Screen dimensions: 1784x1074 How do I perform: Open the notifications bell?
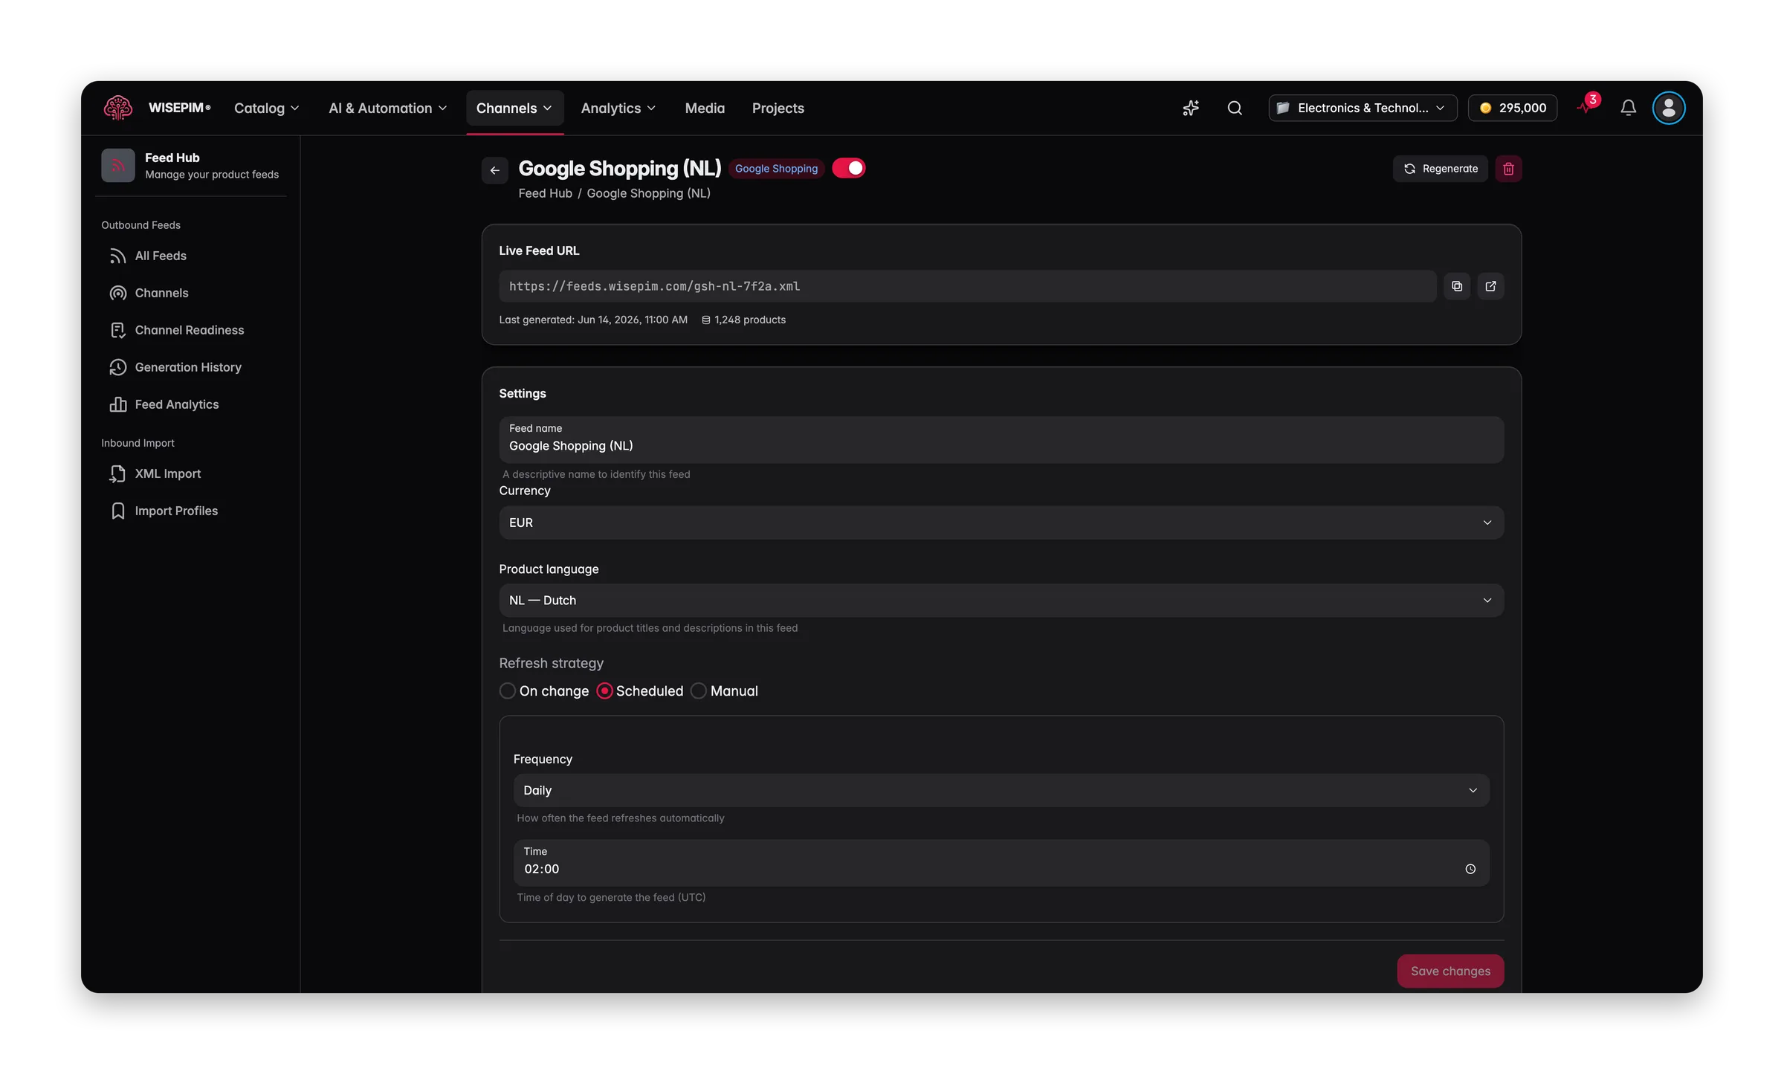[1628, 108]
